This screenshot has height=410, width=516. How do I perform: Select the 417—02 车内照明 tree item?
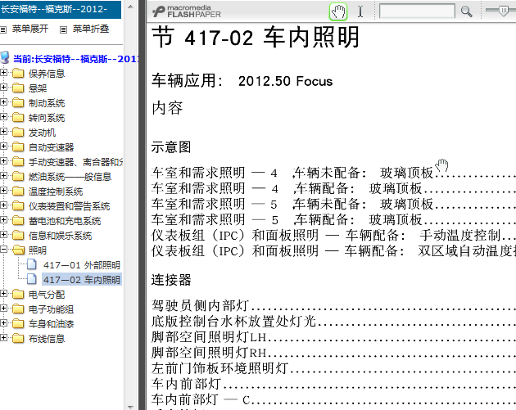pyautogui.click(x=82, y=279)
